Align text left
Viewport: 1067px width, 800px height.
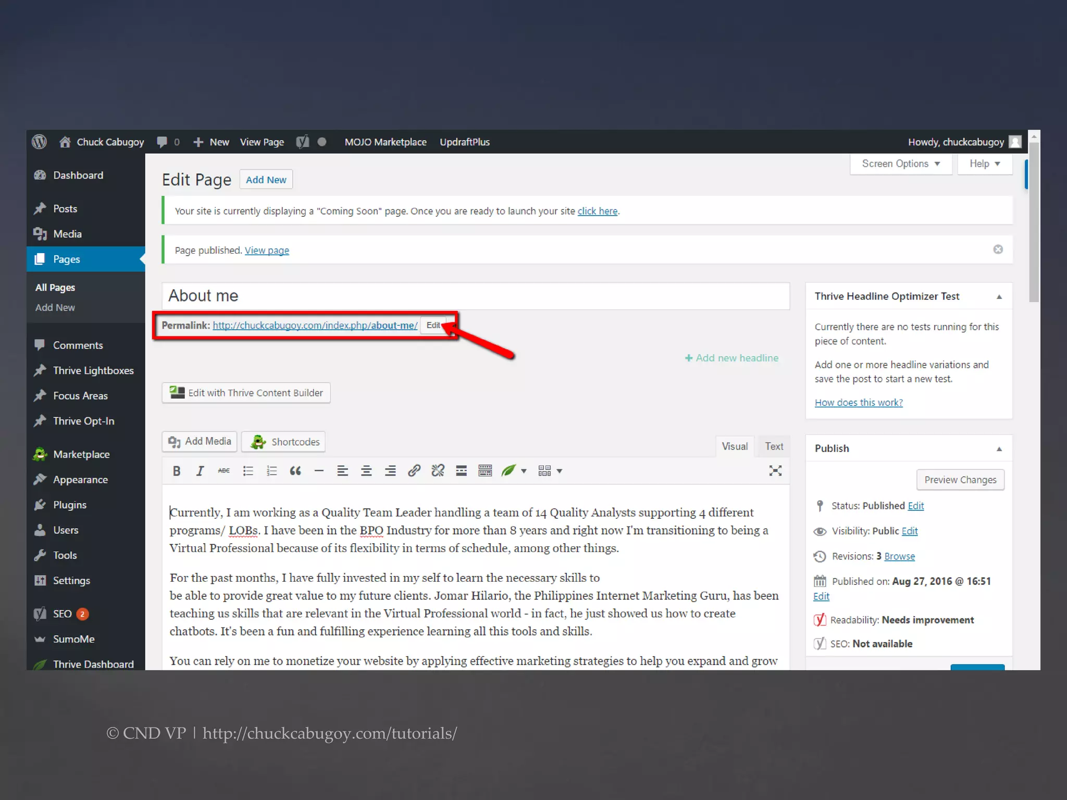[342, 471]
